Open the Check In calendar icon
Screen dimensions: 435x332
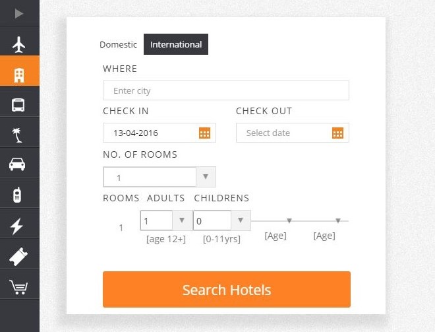[205, 133]
